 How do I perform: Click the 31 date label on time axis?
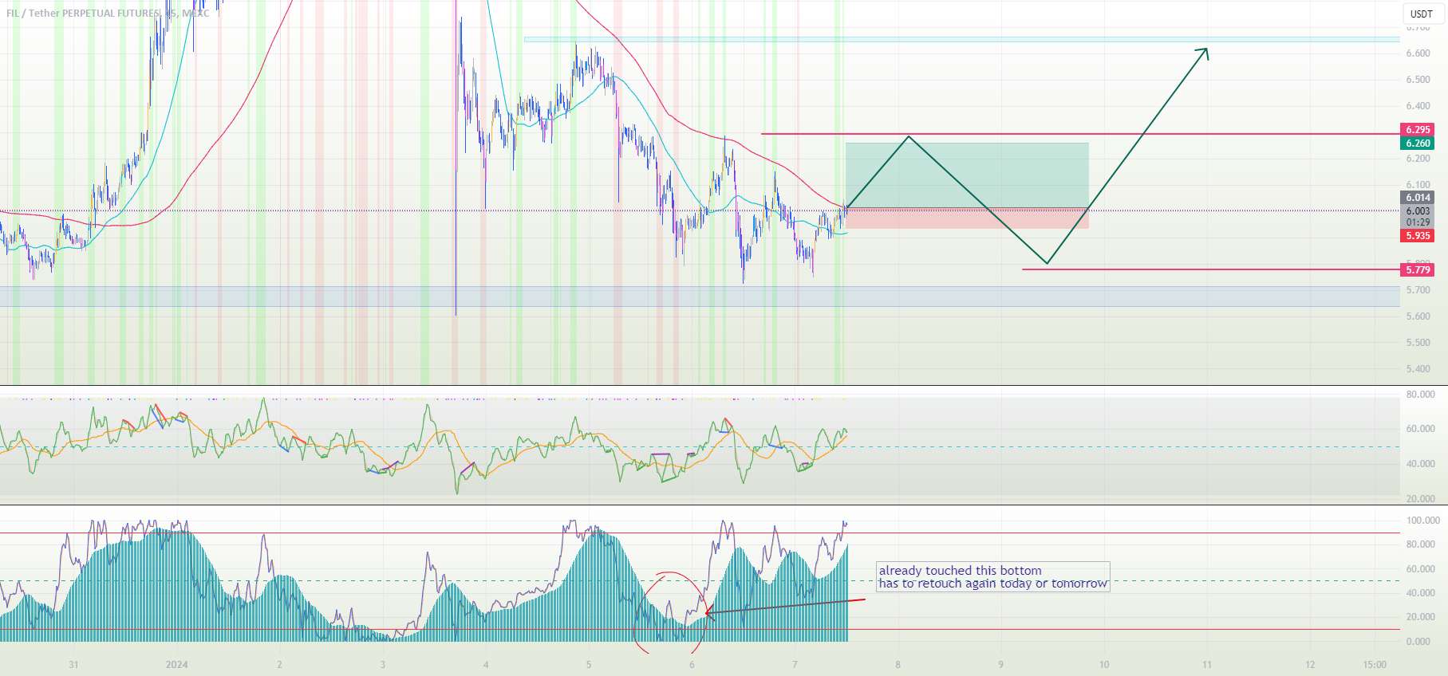point(73,665)
